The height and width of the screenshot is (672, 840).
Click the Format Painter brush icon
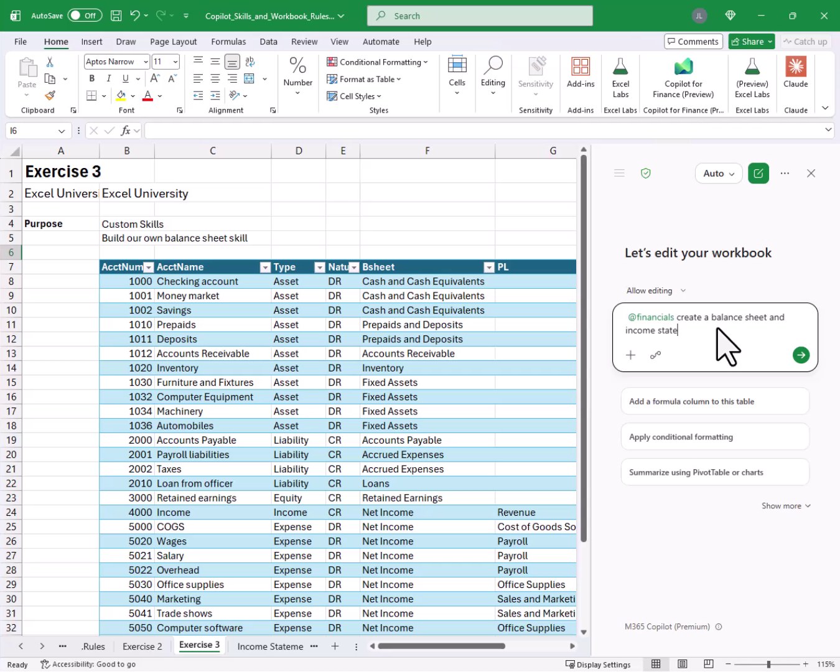50,95
